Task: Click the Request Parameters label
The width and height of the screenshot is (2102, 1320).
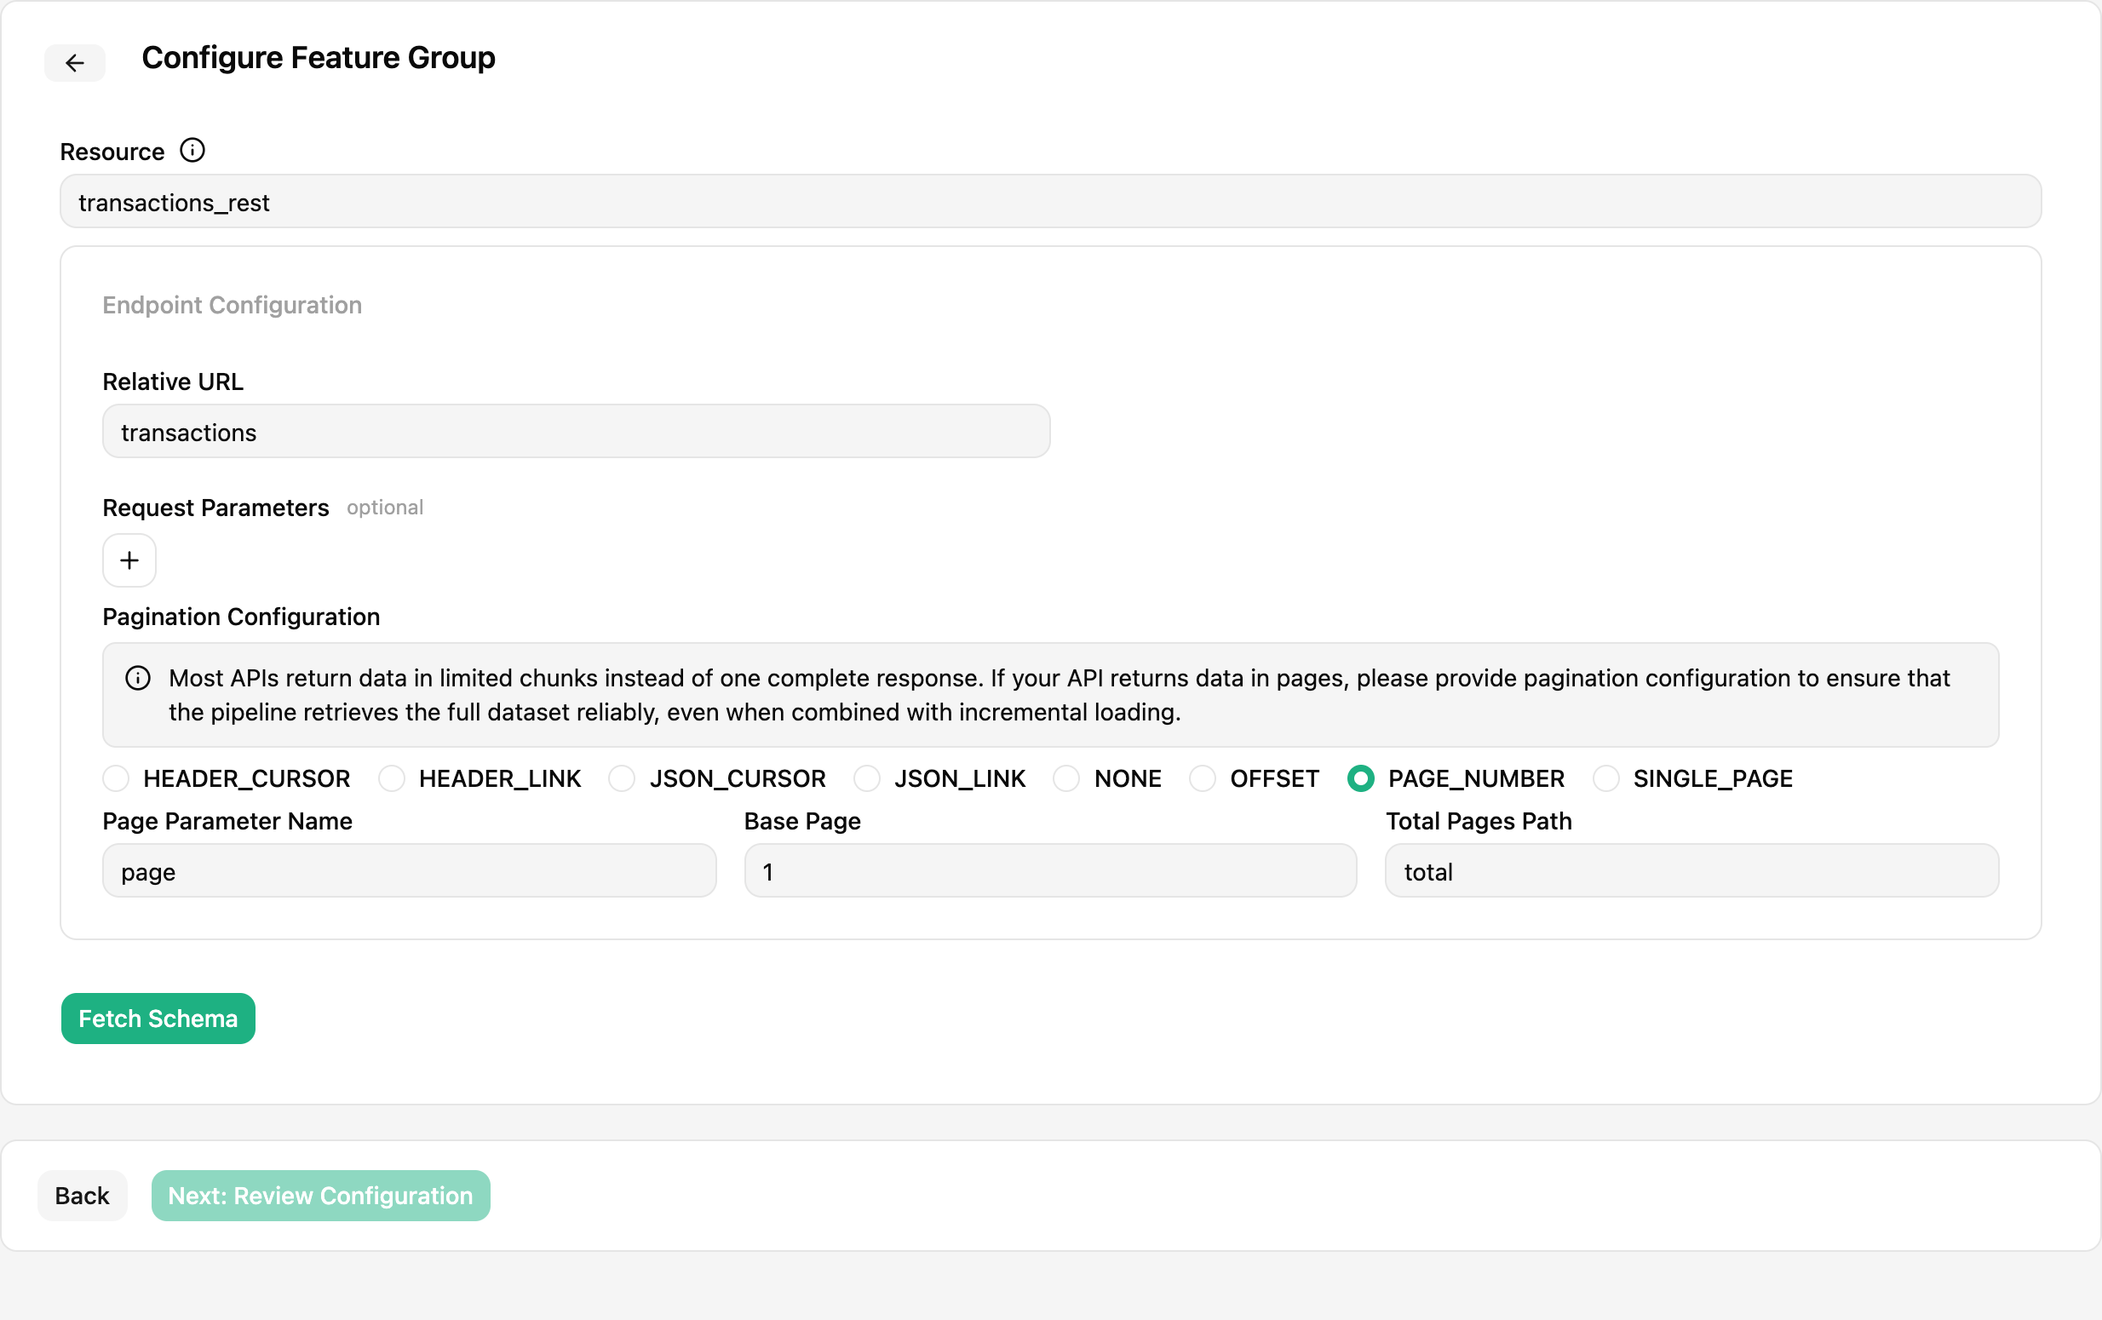Action: (215, 508)
